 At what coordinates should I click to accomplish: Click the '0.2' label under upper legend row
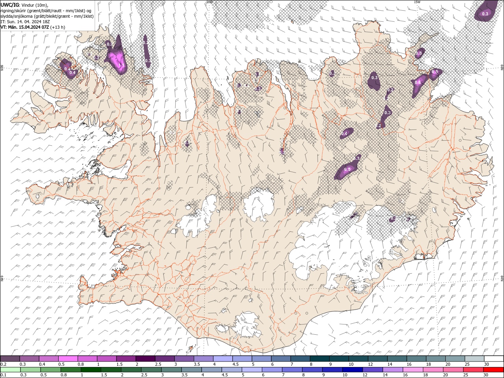(x=3, y=364)
